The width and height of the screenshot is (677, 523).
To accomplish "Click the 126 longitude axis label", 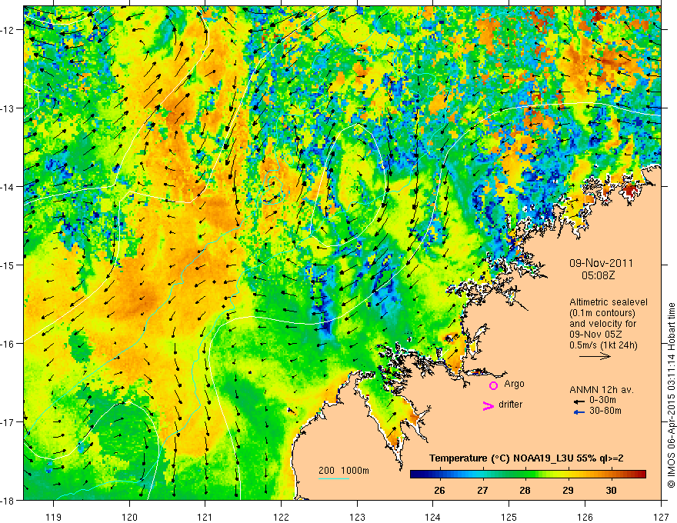I will 585,517.
